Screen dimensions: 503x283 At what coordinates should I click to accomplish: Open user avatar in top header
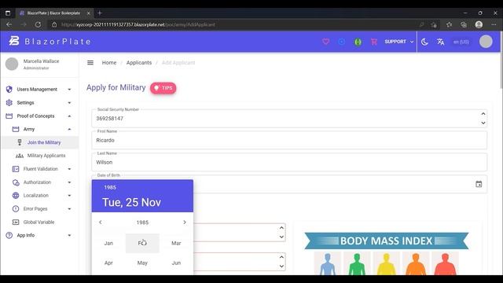point(486,42)
